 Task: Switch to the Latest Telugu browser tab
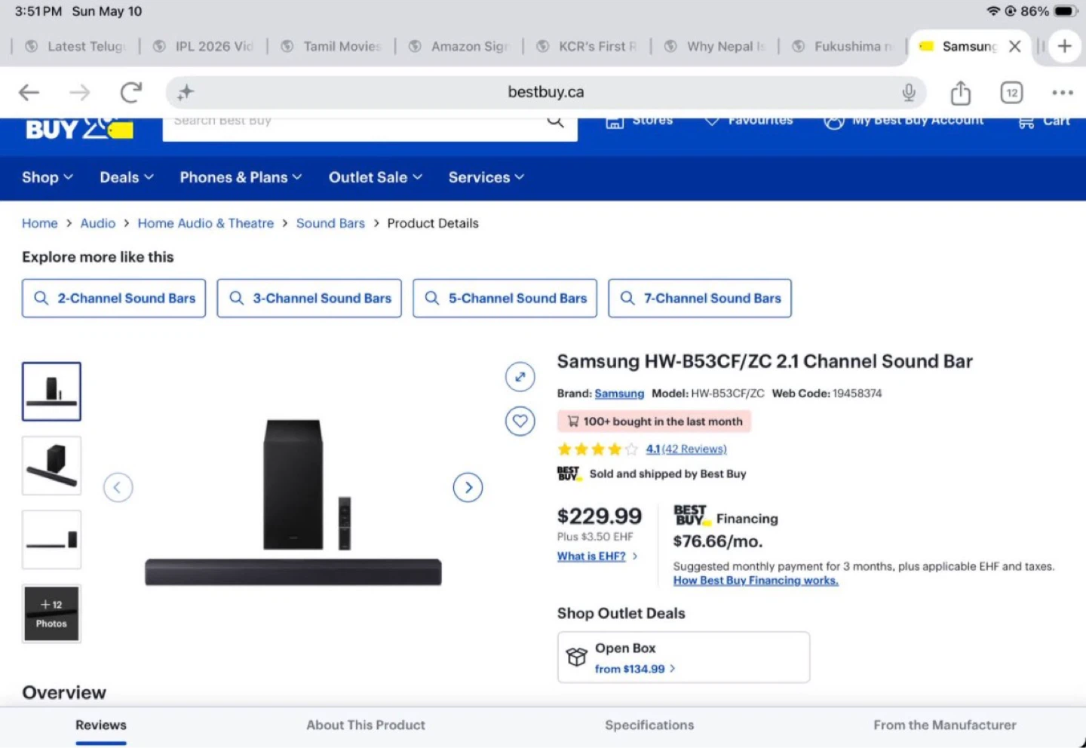pyautogui.click(x=75, y=46)
